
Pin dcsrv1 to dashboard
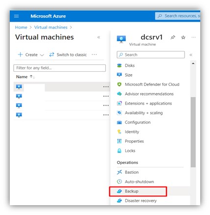[x=173, y=37]
